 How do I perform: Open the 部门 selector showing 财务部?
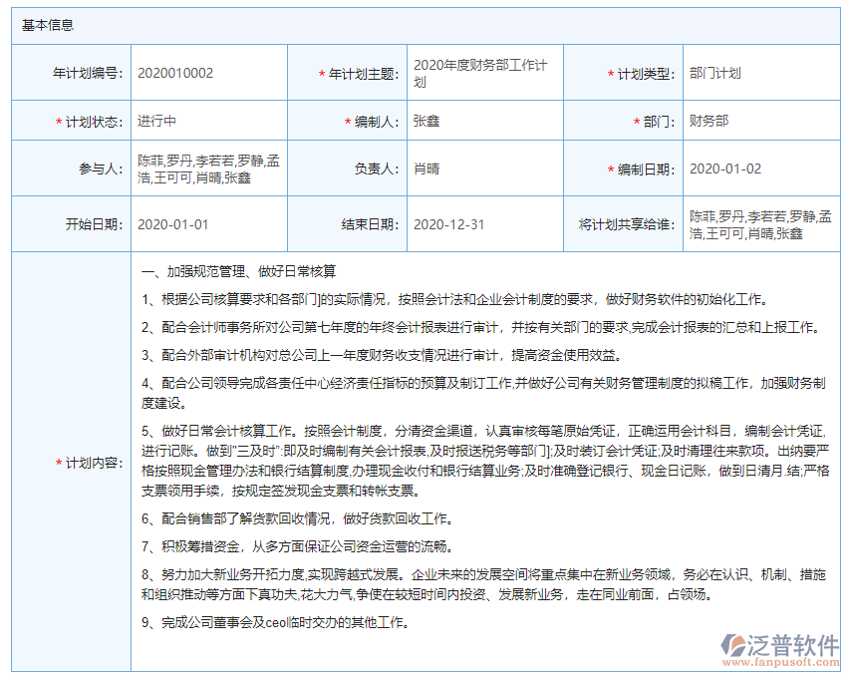coord(705,121)
